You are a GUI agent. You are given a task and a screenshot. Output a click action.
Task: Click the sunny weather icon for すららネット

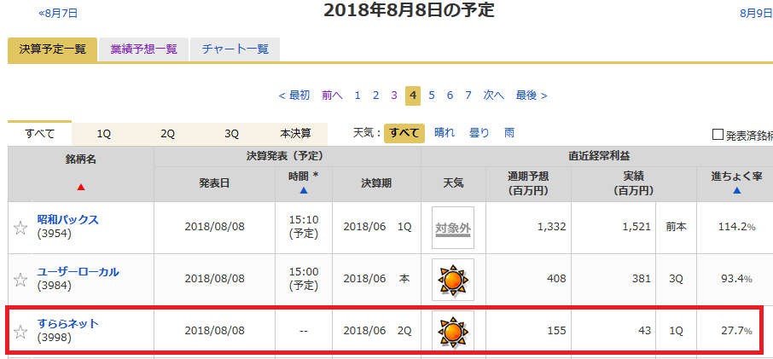click(x=452, y=331)
